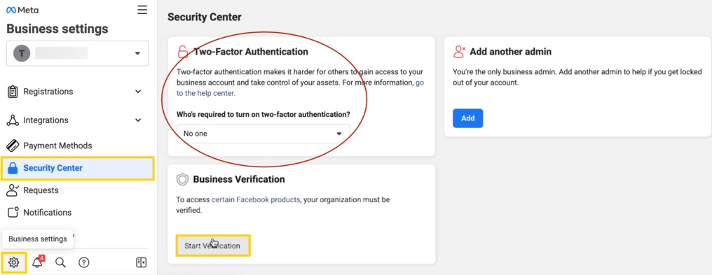Open the notifications bell icon

(38, 262)
